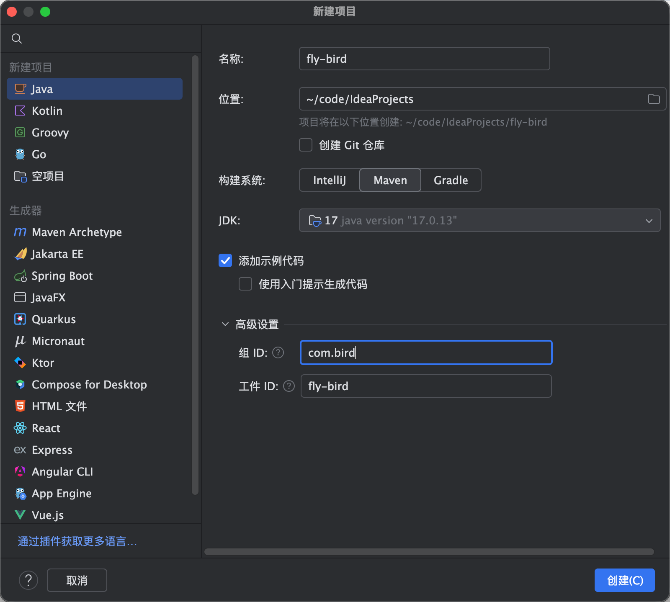
Task: Select Kotlin project type
Action: click(x=95, y=111)
